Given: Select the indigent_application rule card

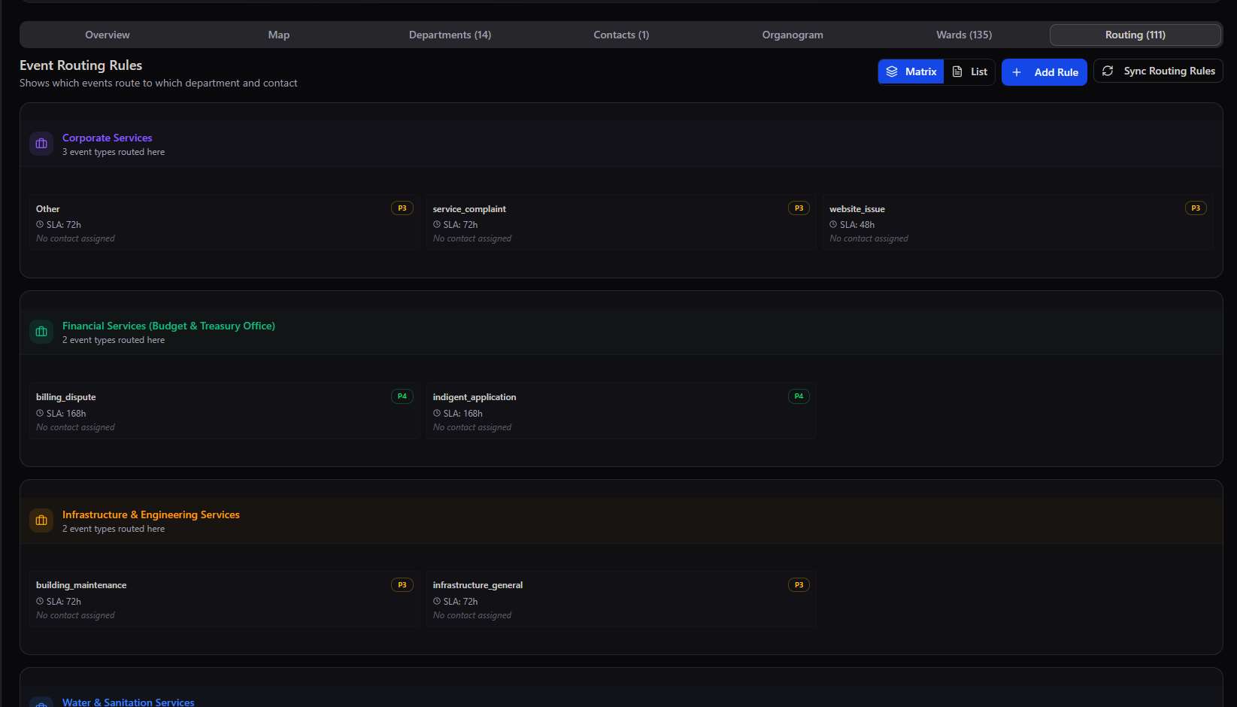Looking at the screenshot, I should coord(621,411).
